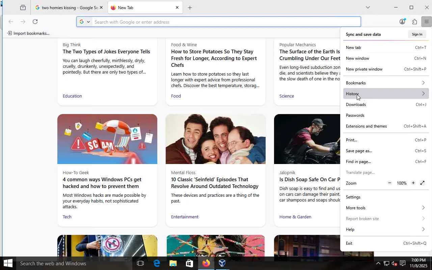The image size is (432, 270).
Task: Launch Microsoft Edge from the taskbar
Action: (x=157, y=263)
